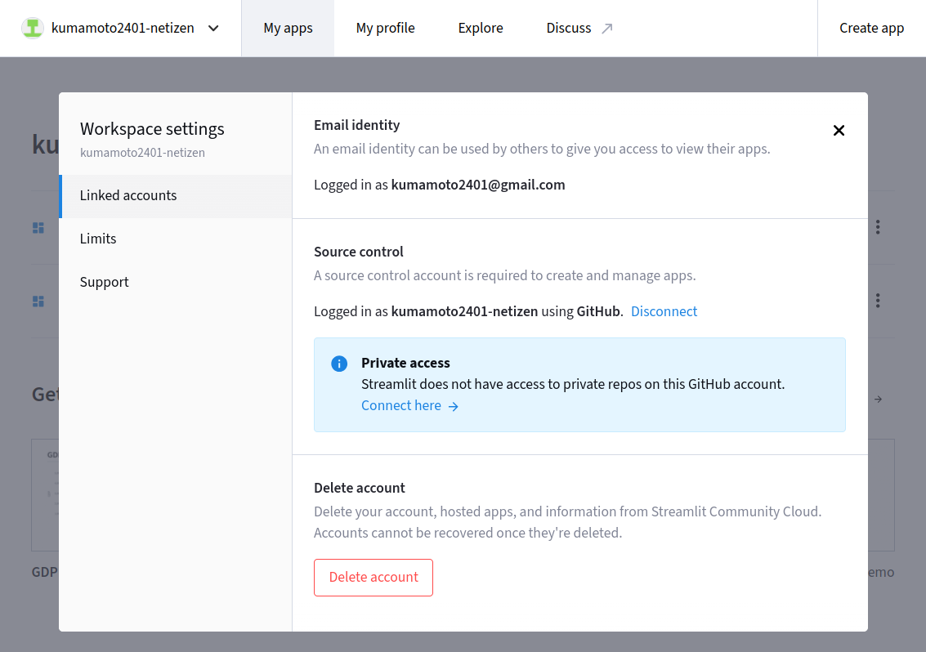Click the right arrow behind the dialog
The height and width of the screenshot is (652, 926).
(x=878, y=400)
